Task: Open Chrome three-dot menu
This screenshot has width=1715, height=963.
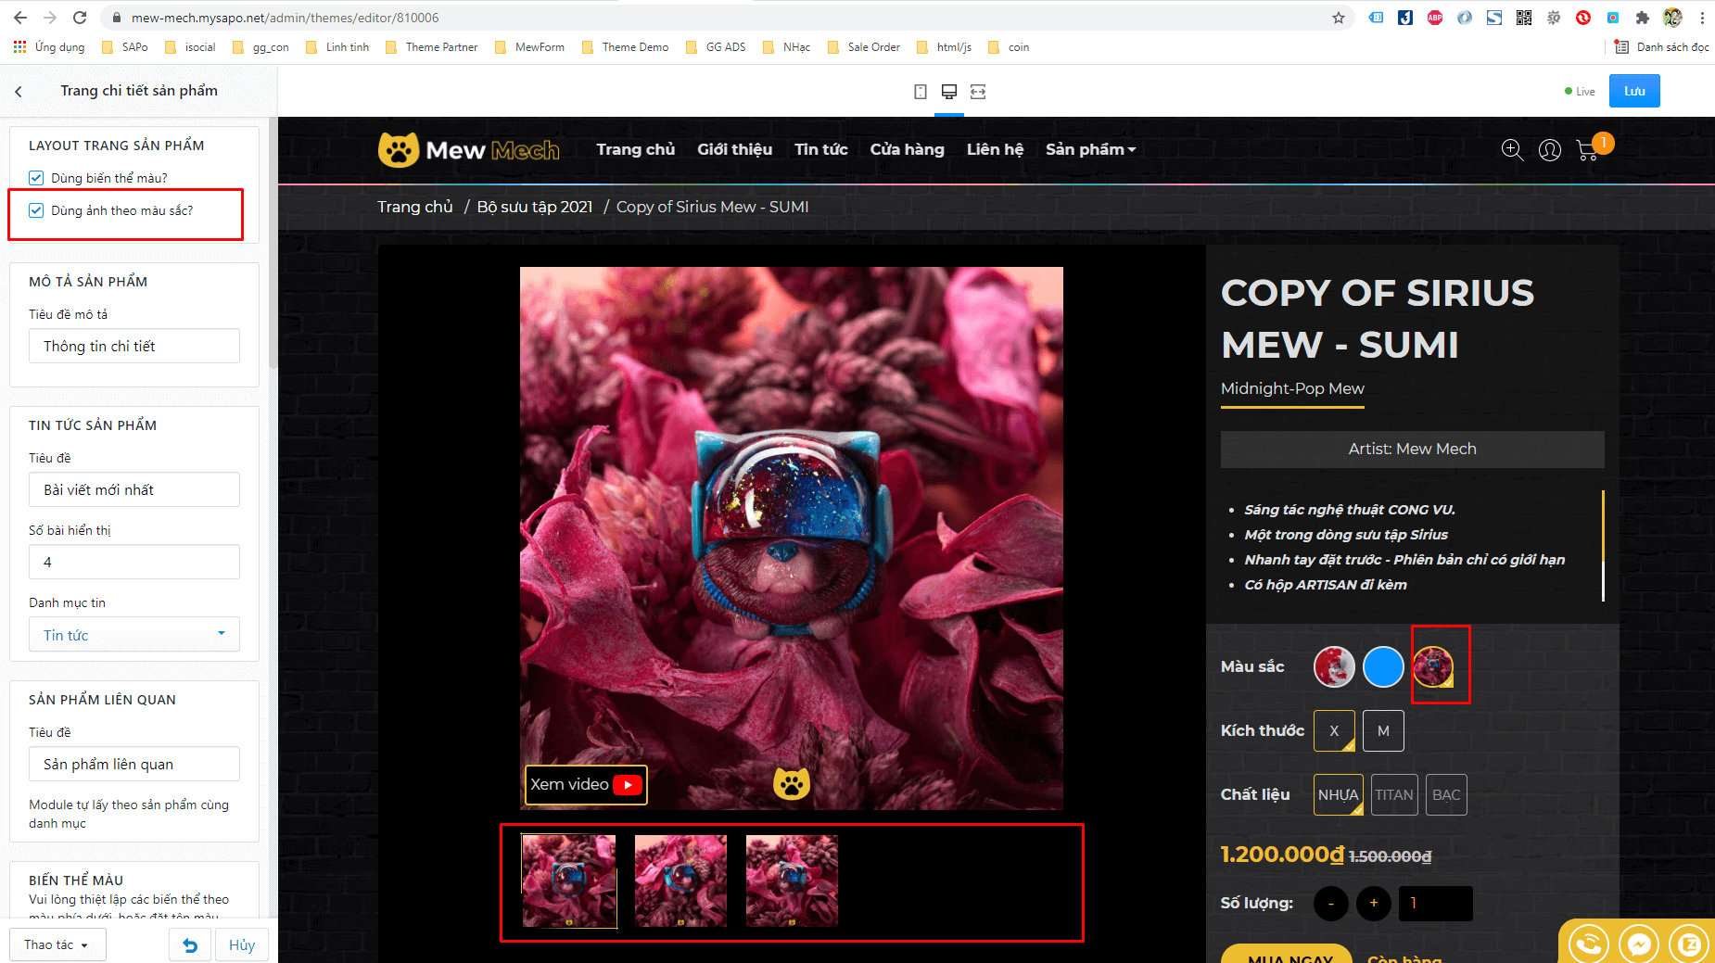Action: pyautogui.click(x=1702, y=18)
